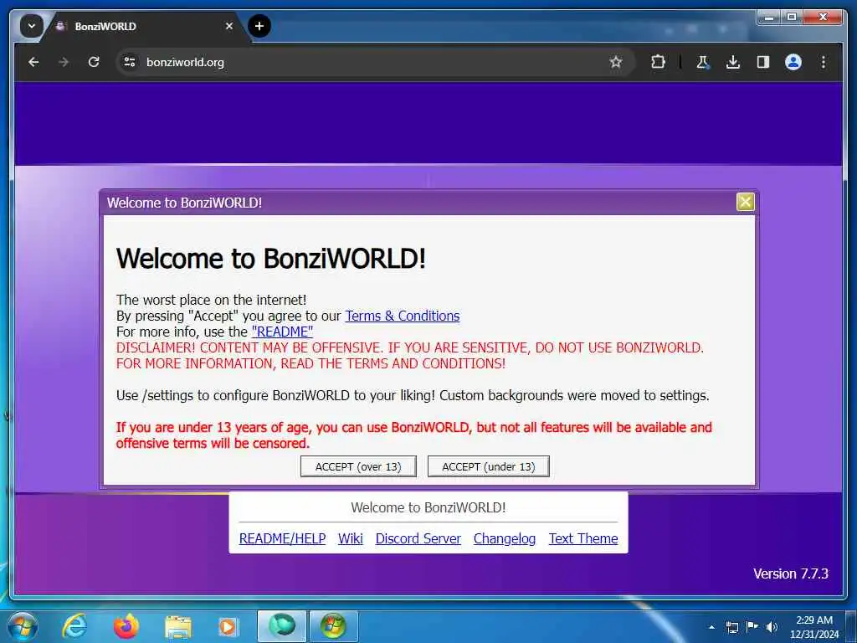Open Windows Explorer folder in taskbar
This screenshot has height=643, width=857.
(x=178, y=628)
